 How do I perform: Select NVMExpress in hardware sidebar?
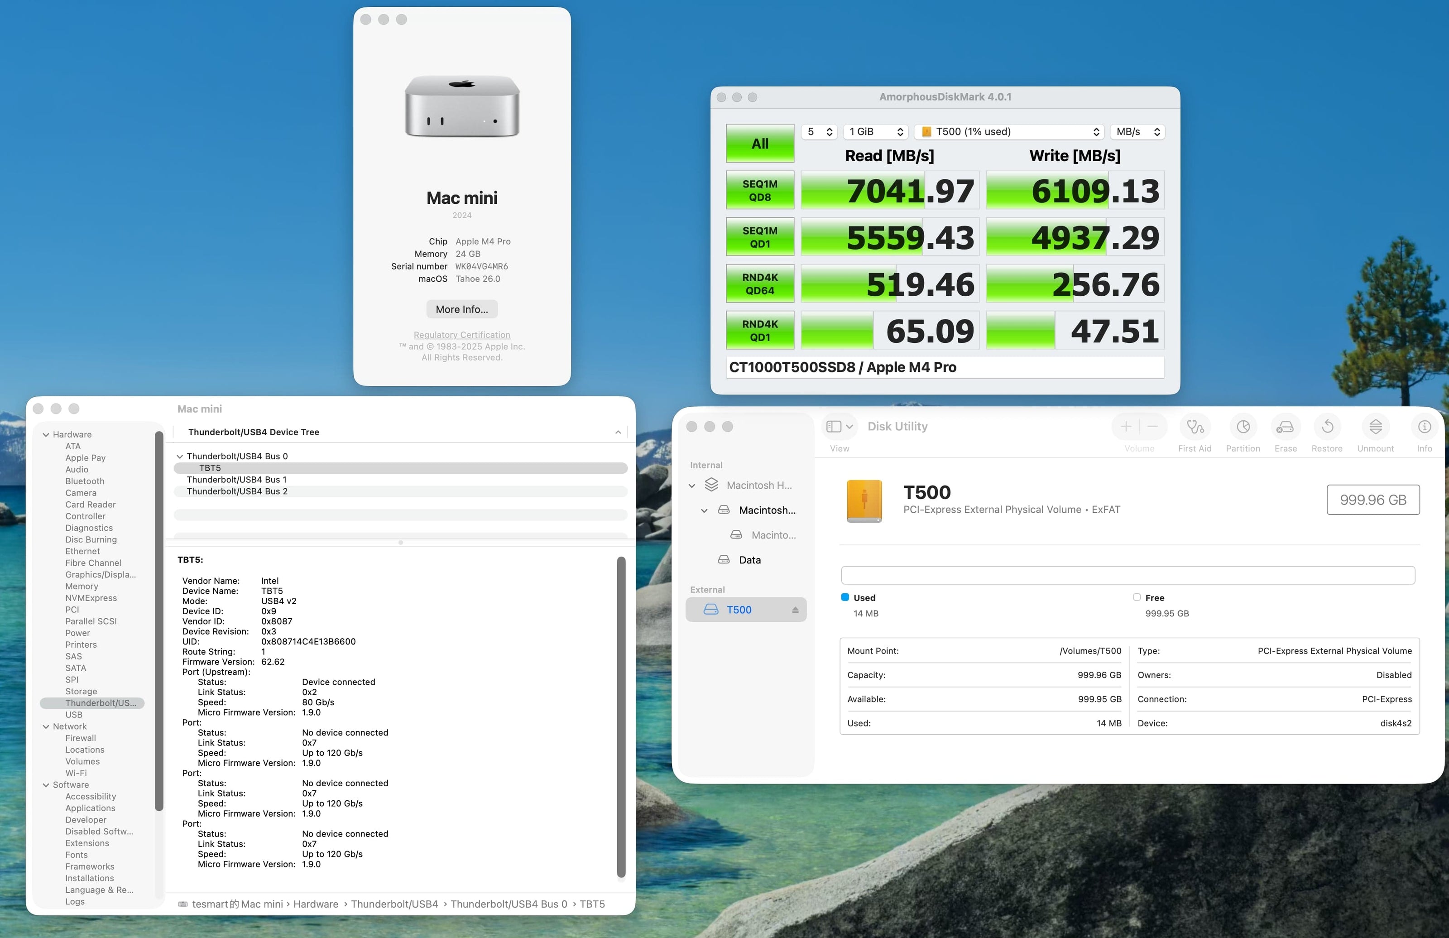pos(91,598)
